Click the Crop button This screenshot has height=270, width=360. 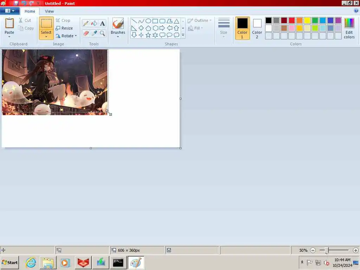63,20
